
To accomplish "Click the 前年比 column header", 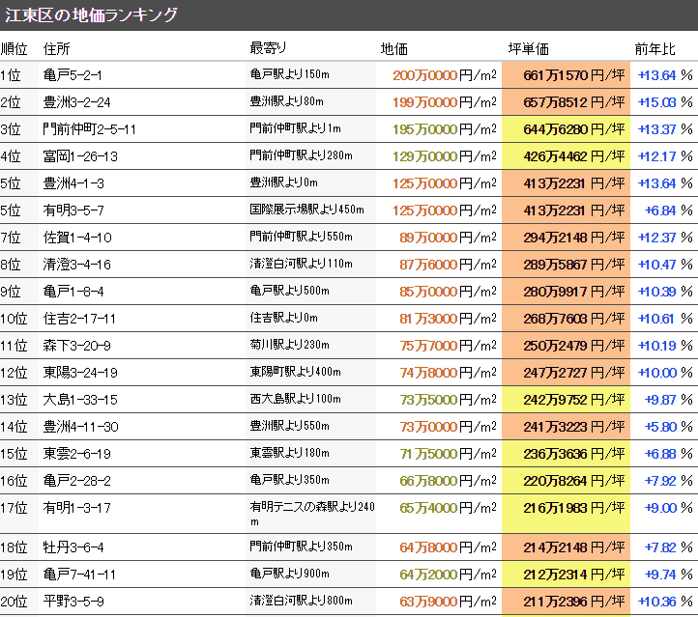I will [654, 48].
